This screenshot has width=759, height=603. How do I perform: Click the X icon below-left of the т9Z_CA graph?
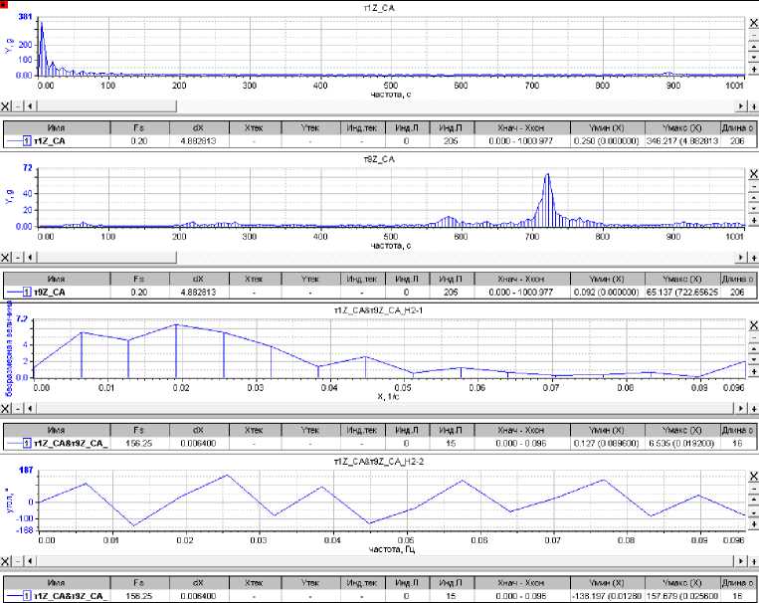[x=5, y=257]
